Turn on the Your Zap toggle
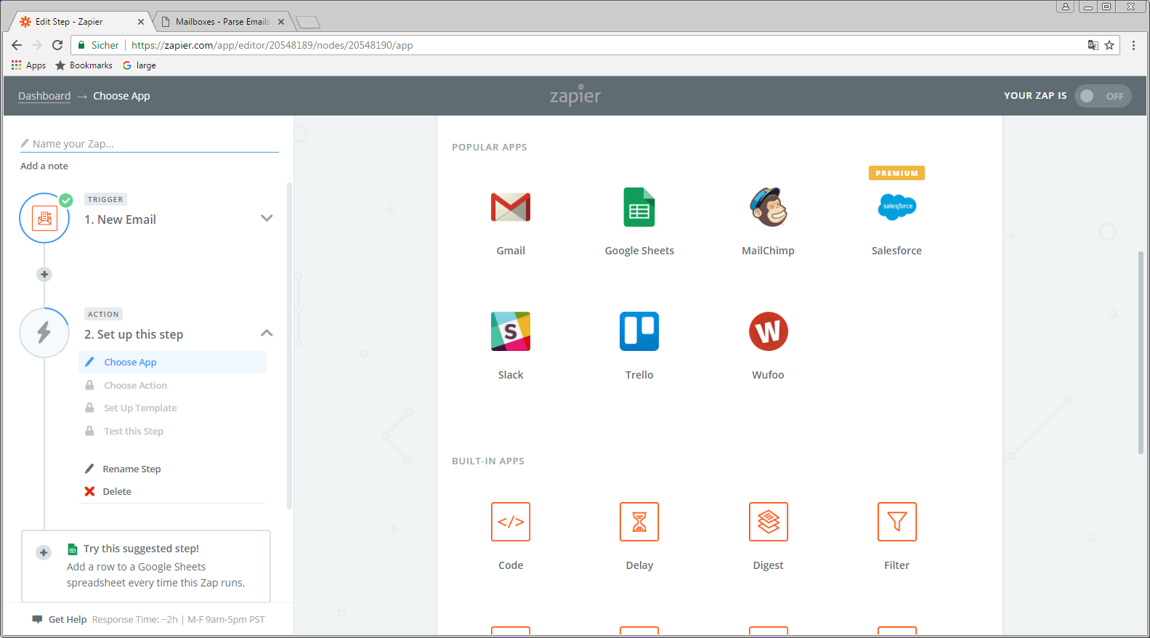The width and height of the screenshot is (1150, 638). [1102, 96]
